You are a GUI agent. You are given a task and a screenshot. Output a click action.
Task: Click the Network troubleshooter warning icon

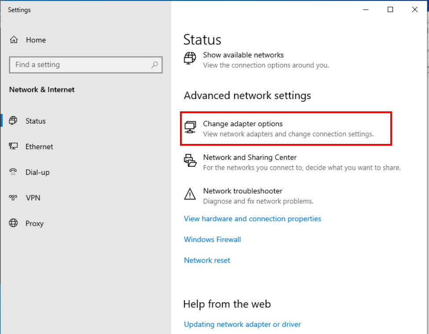coord(190,194)
